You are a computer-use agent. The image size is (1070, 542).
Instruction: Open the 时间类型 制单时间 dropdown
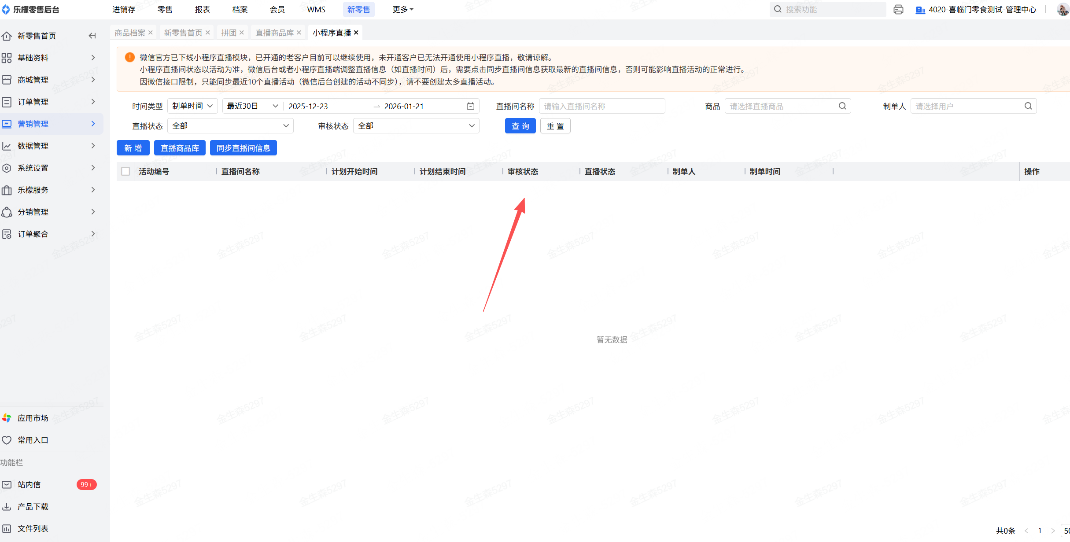(192, 106)
